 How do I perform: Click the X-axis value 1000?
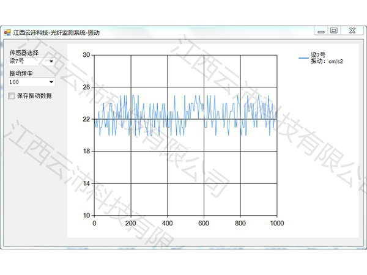click(x=277, y=224)
